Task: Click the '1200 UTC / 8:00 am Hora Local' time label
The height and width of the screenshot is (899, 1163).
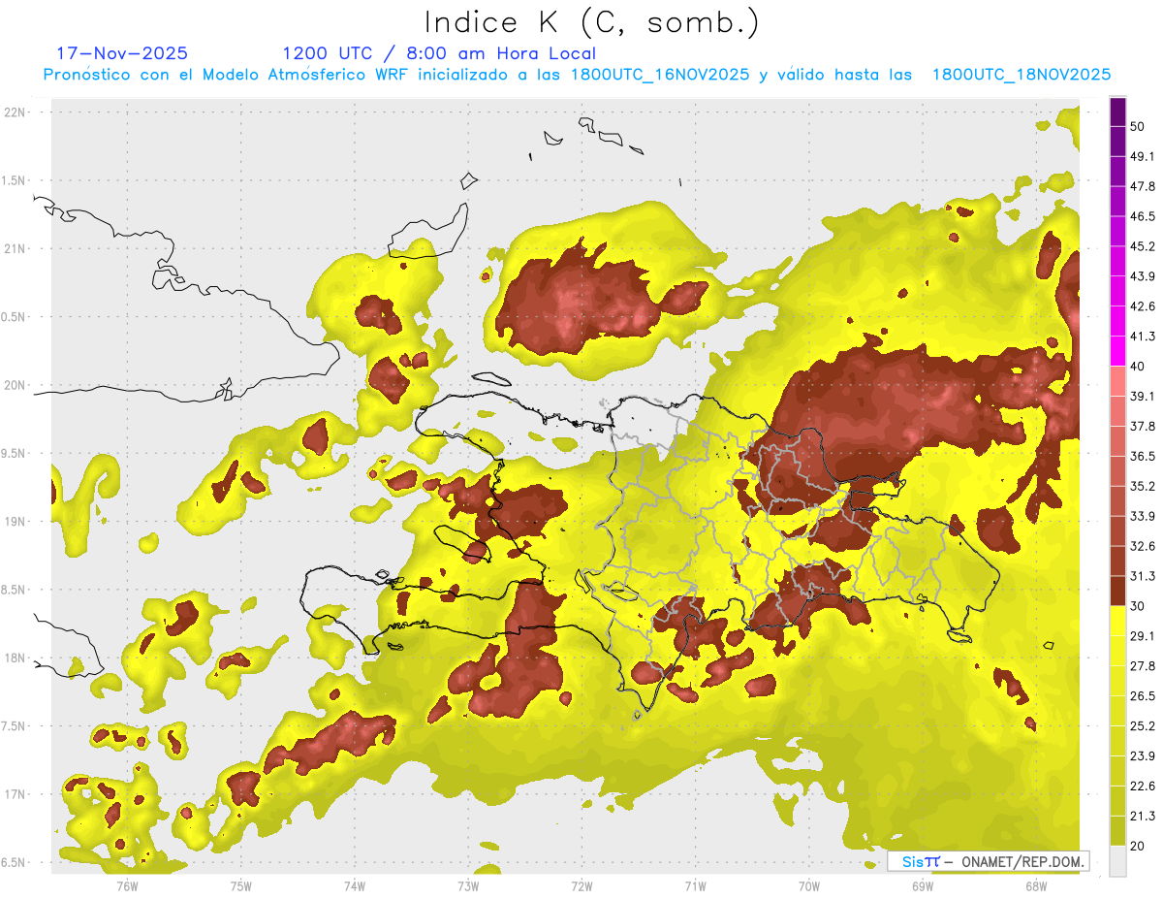Action: [x=439, y=53]
